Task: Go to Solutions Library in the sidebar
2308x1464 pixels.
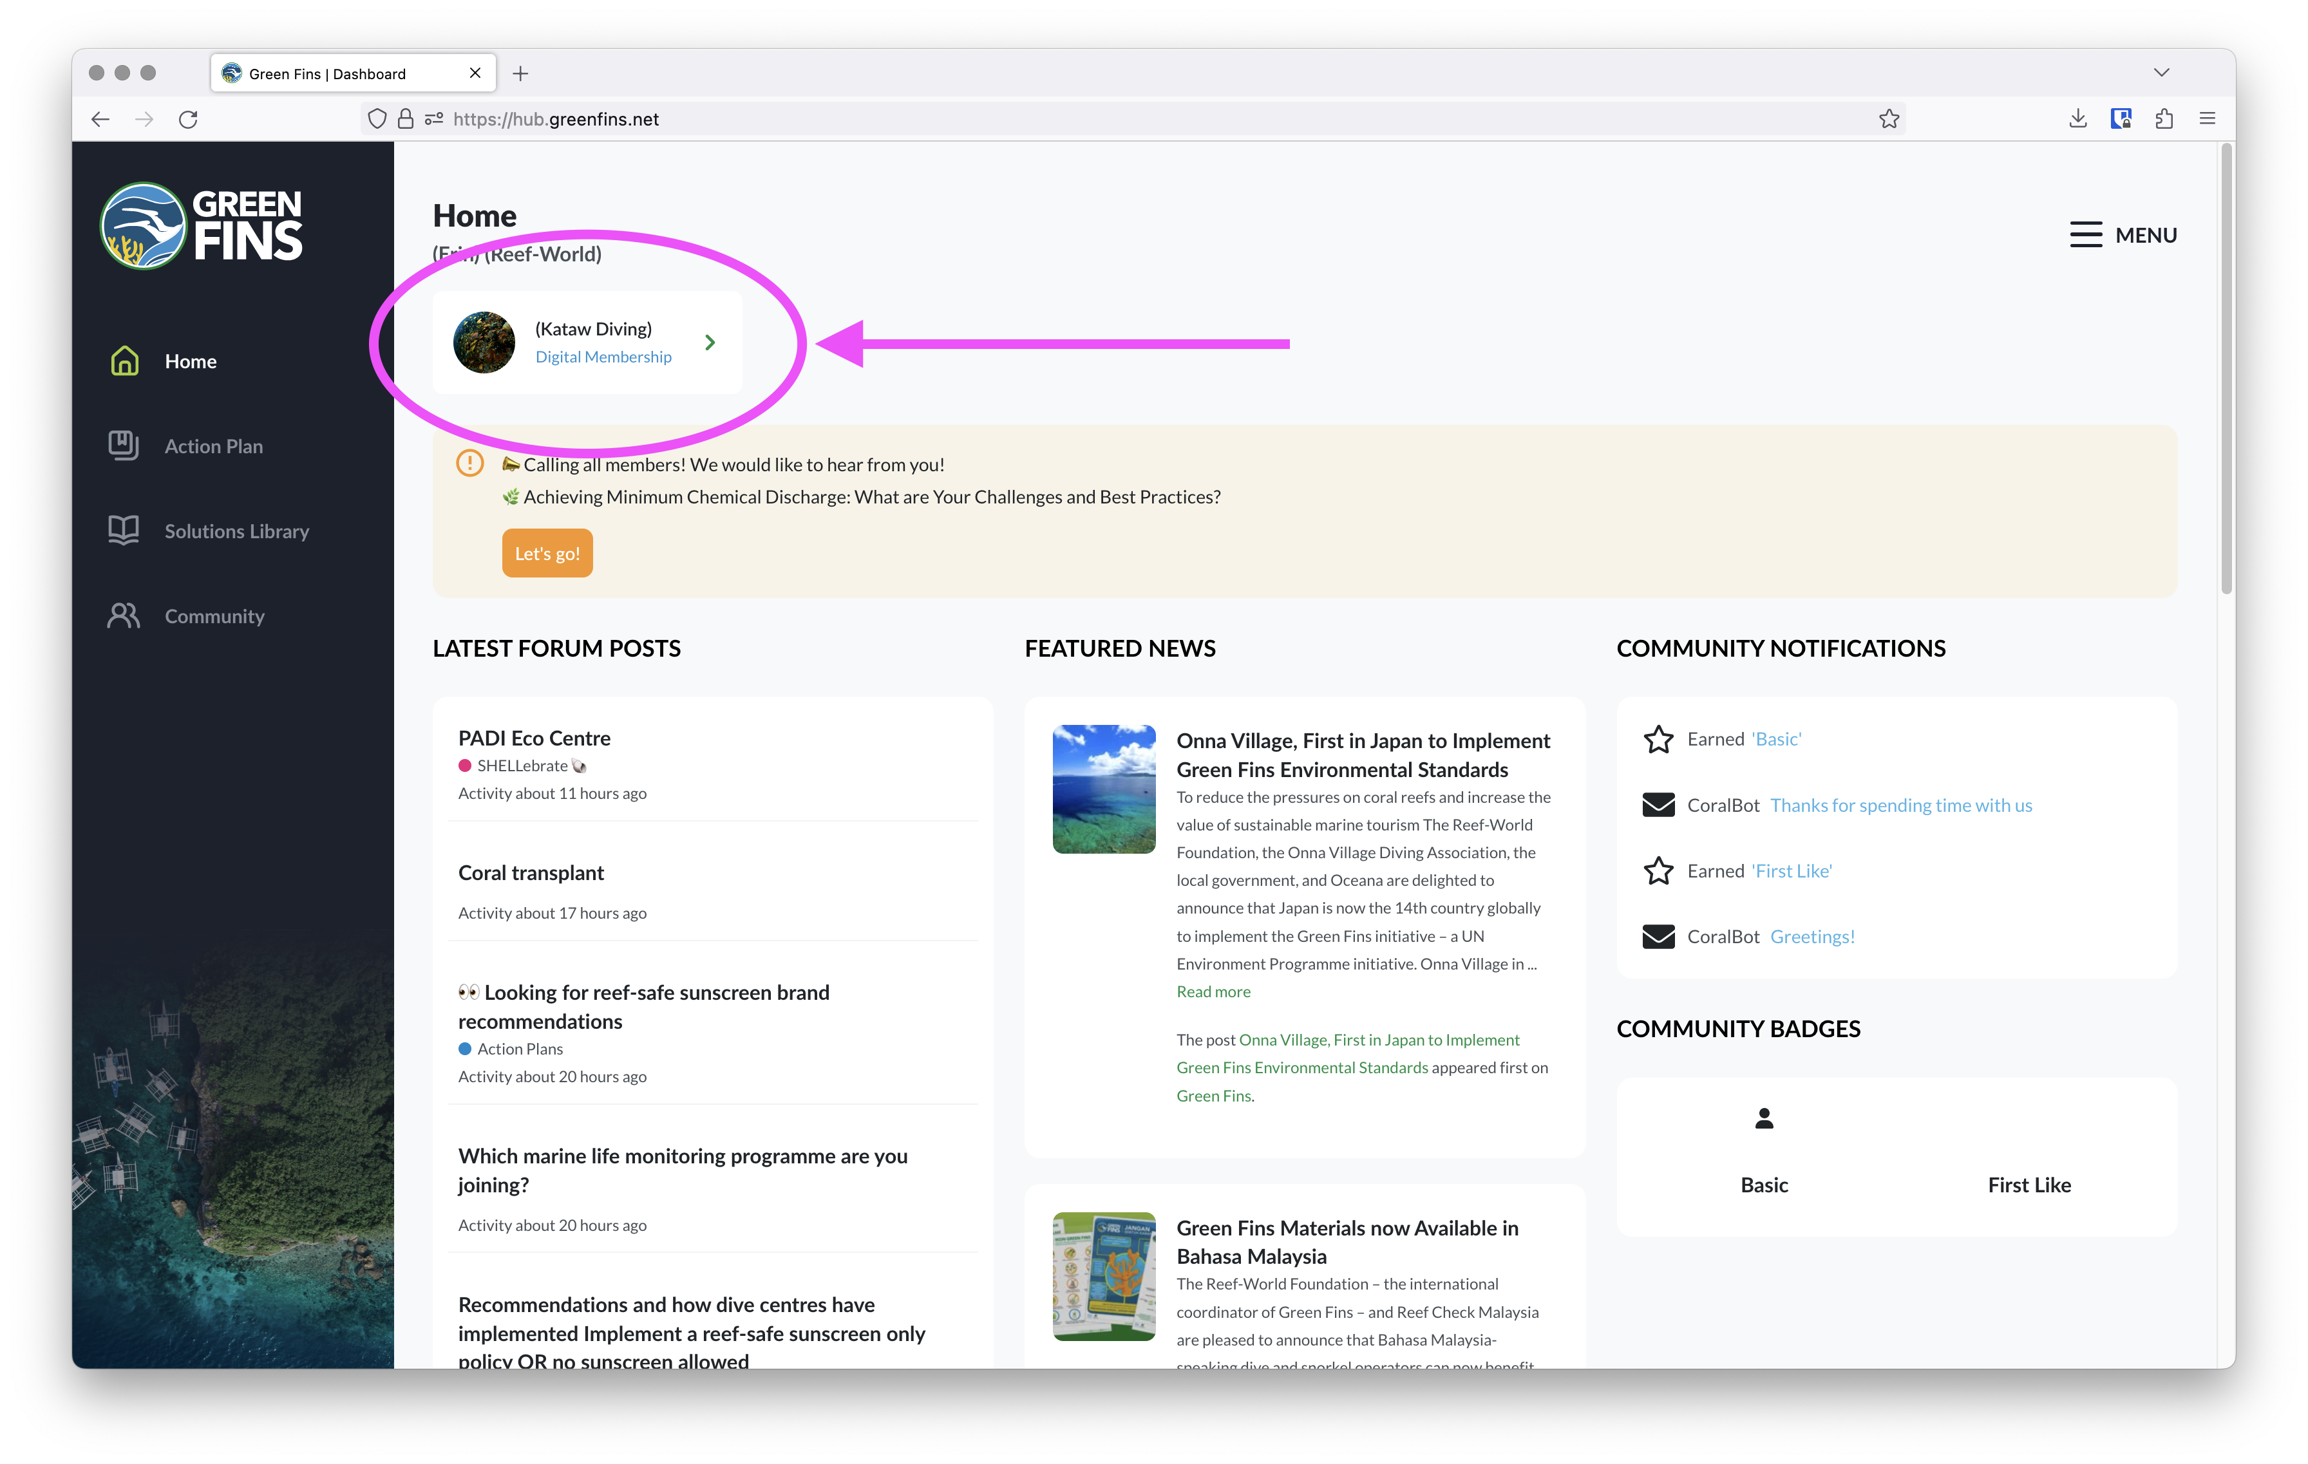Action: (237, 530)
